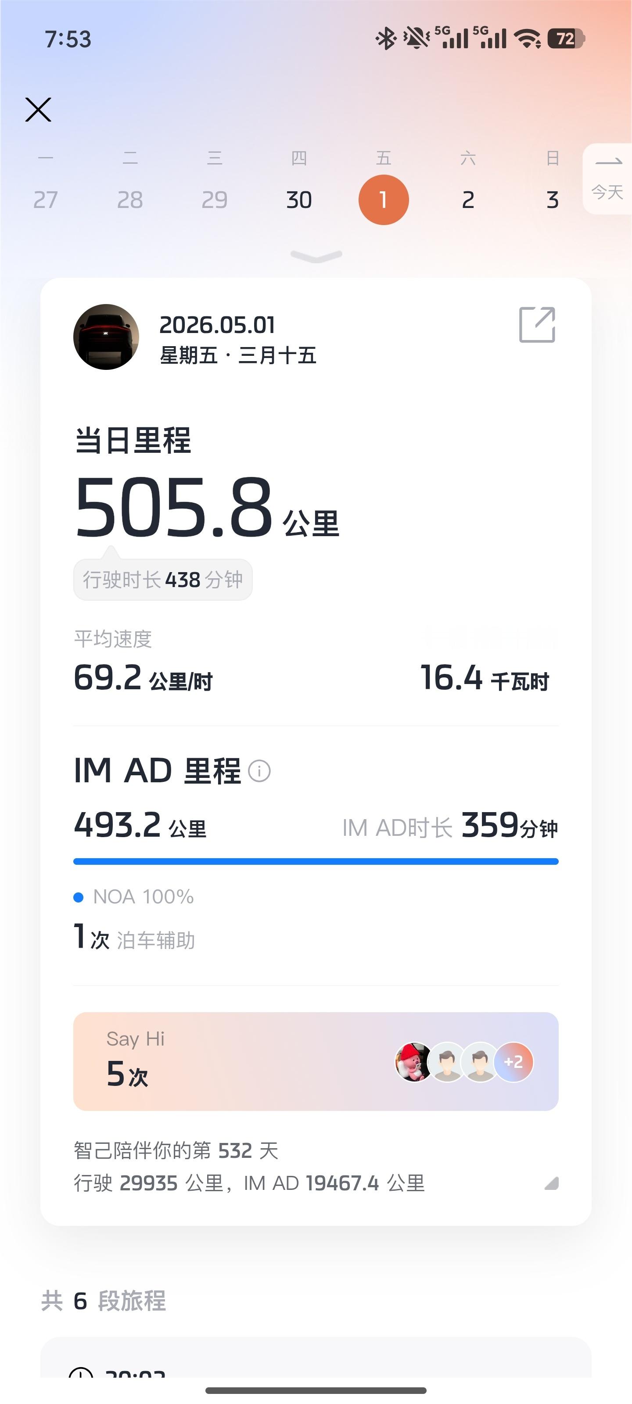The height and width of the screenshot is (1404, 632).
Task: Tap the car avatar thumbnail
Action: 106,337
